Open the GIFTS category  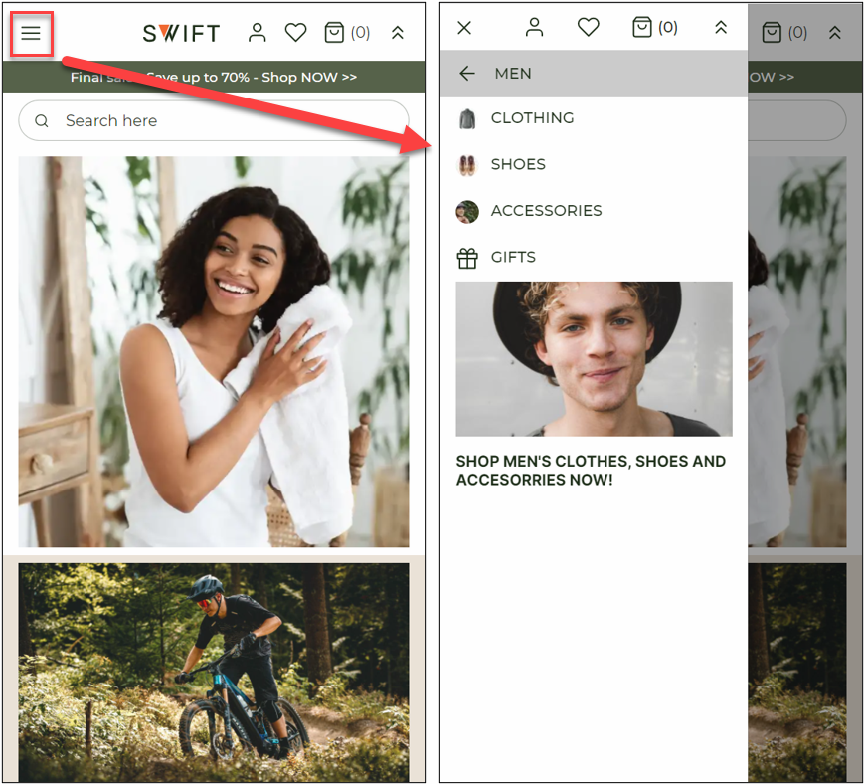point(513,258)
